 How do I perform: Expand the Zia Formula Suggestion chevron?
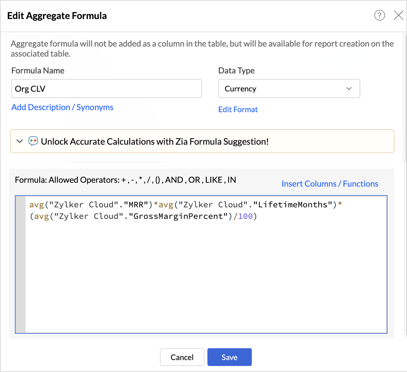pos(20,141)
